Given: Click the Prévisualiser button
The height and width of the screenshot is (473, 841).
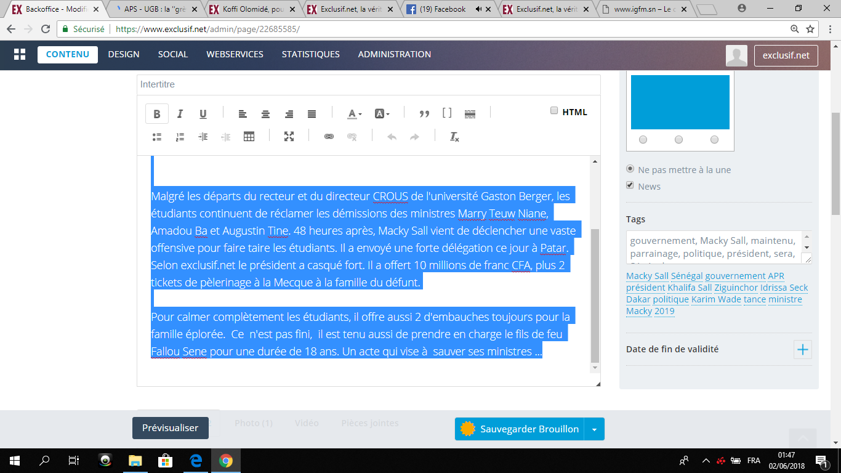Looking at the screenshot, I should click(x=170, y=428).
